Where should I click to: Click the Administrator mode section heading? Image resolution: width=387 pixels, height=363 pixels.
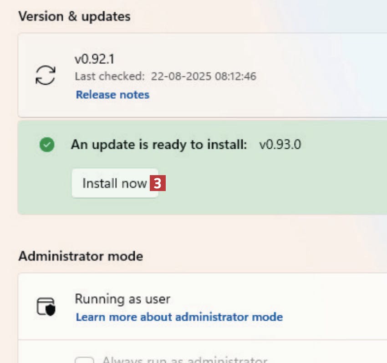pyautogui.click(x=81, y=256)
